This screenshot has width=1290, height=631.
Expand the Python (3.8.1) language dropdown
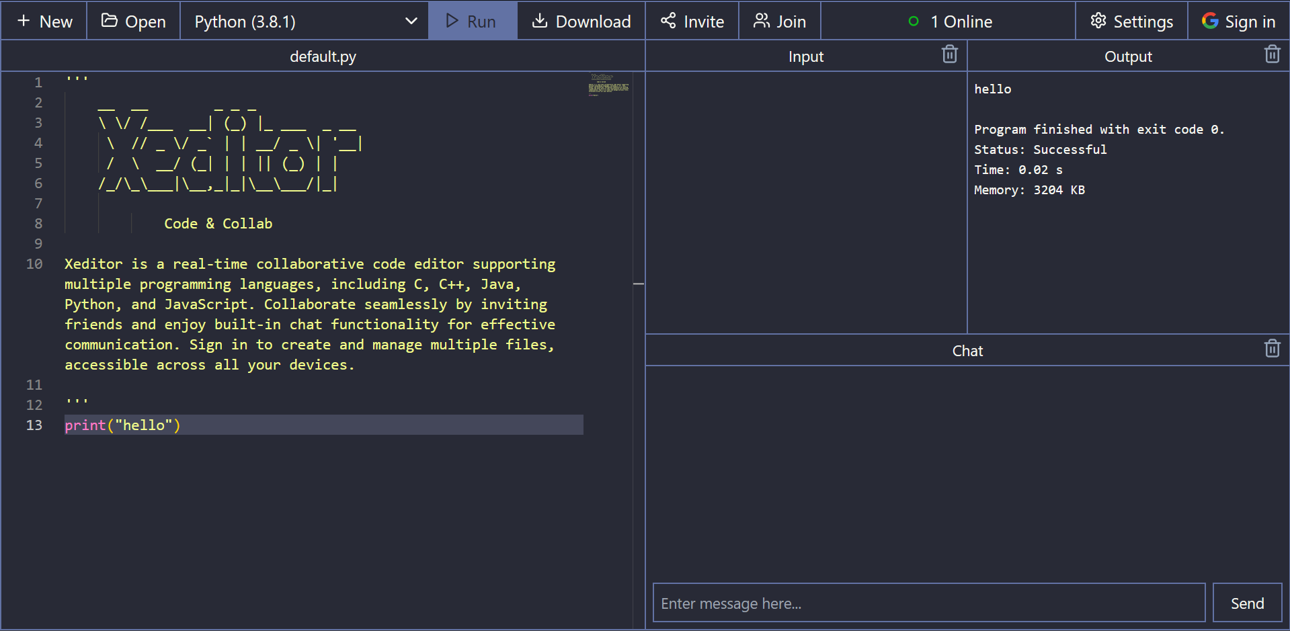[x=305, y=22]
